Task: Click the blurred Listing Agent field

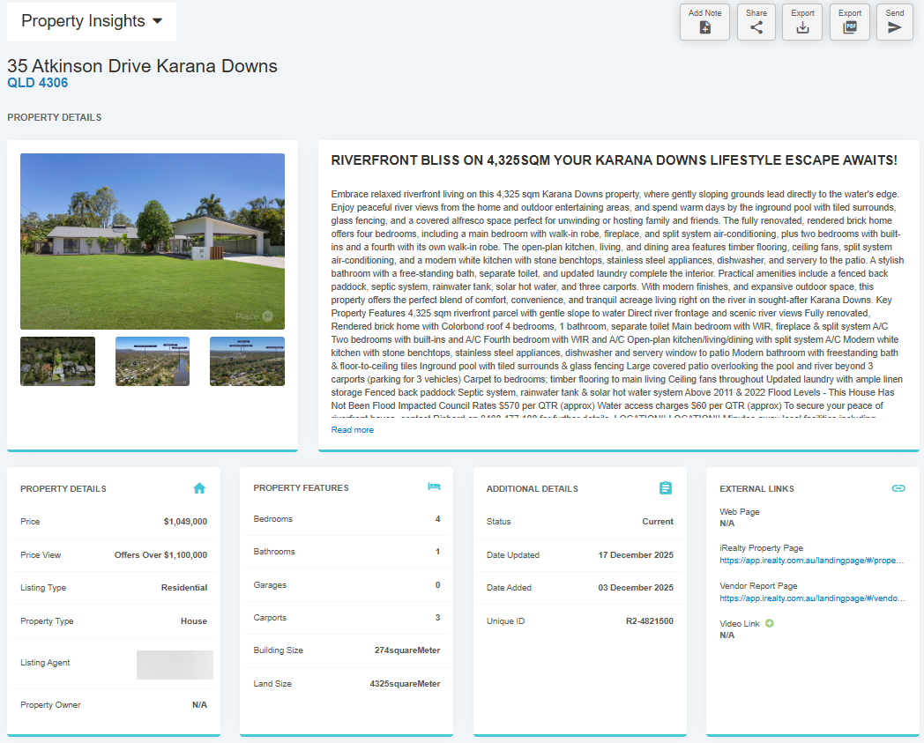Action: (x=175, y=665)
